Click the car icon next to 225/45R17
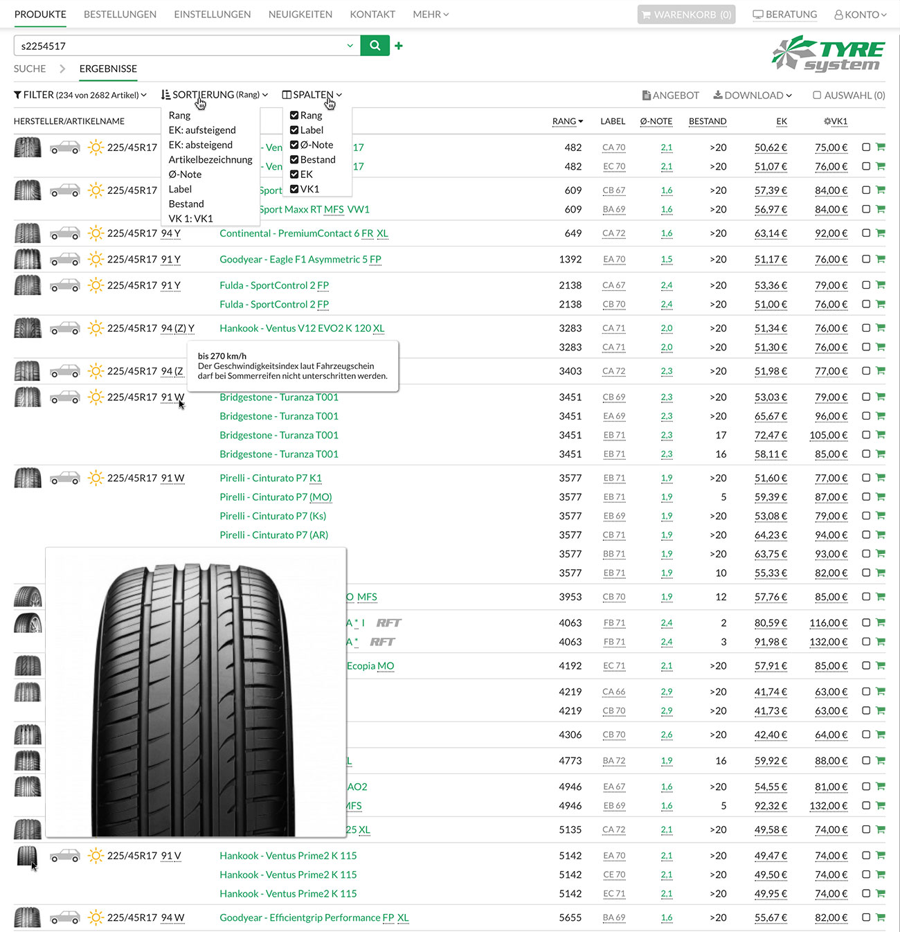 click(65, 147)
